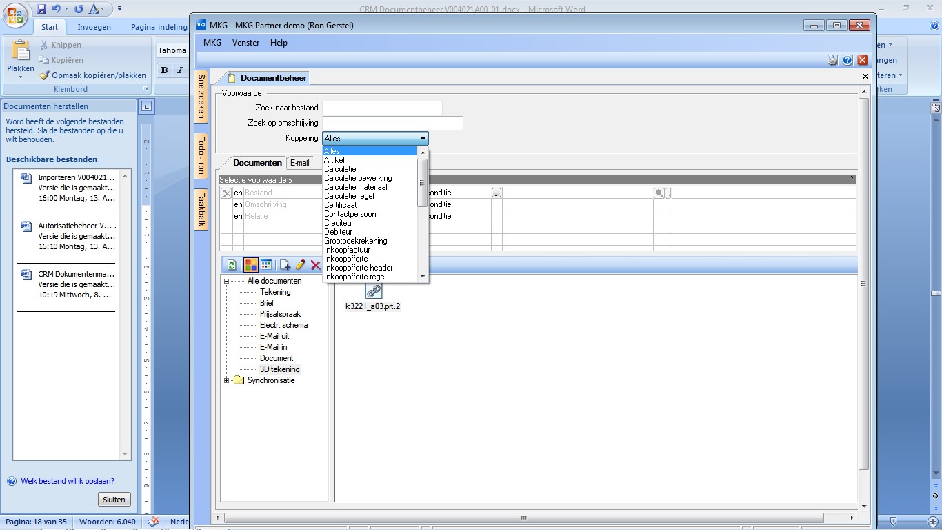Image resolution: width=942 pixels, height=530 pixels.
Task: Open Undo history dropdown arrow in Word
Action: (66, 9)
